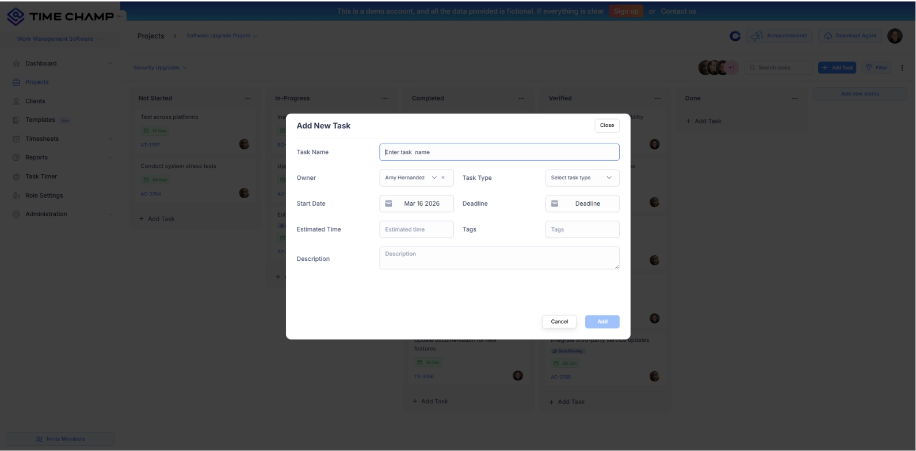Click Sign up in demo banner

pyautogui.click(x=625, y=11)
